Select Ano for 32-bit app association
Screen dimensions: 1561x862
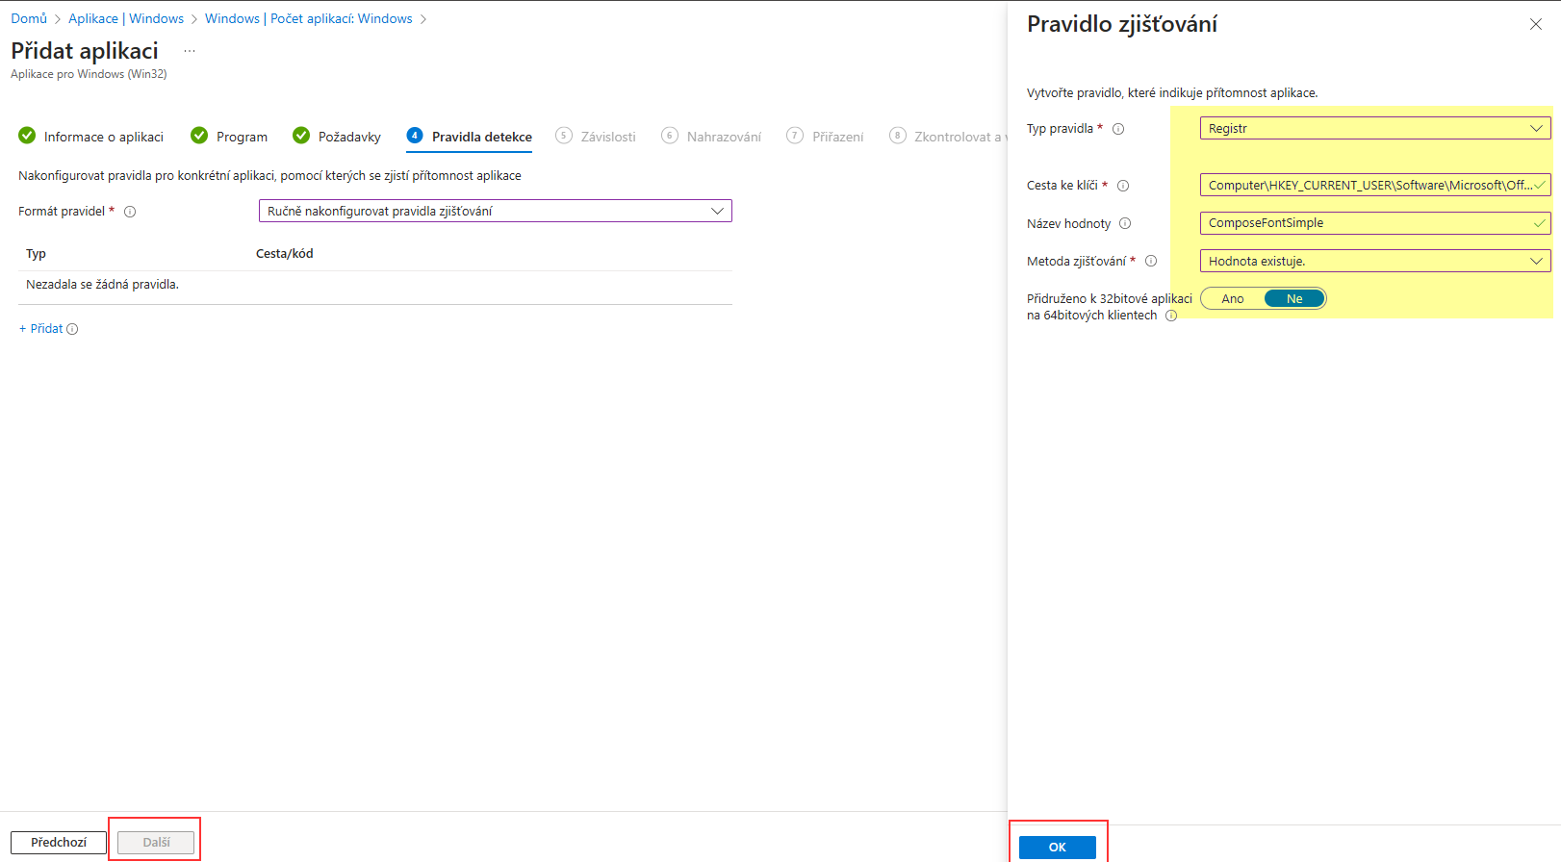(1233, 299)
